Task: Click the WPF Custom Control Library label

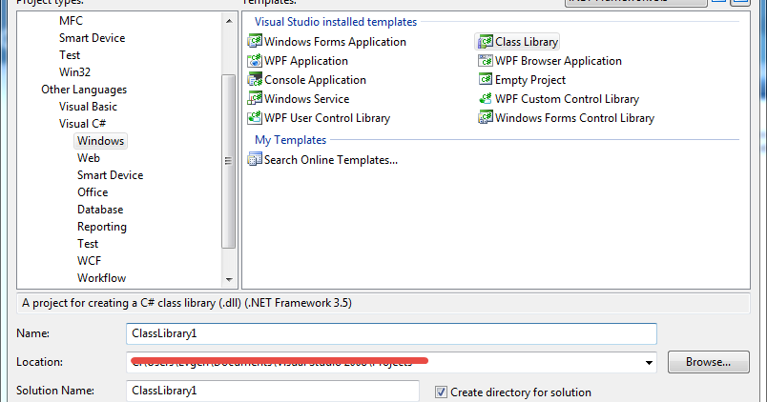Action: 567,99
